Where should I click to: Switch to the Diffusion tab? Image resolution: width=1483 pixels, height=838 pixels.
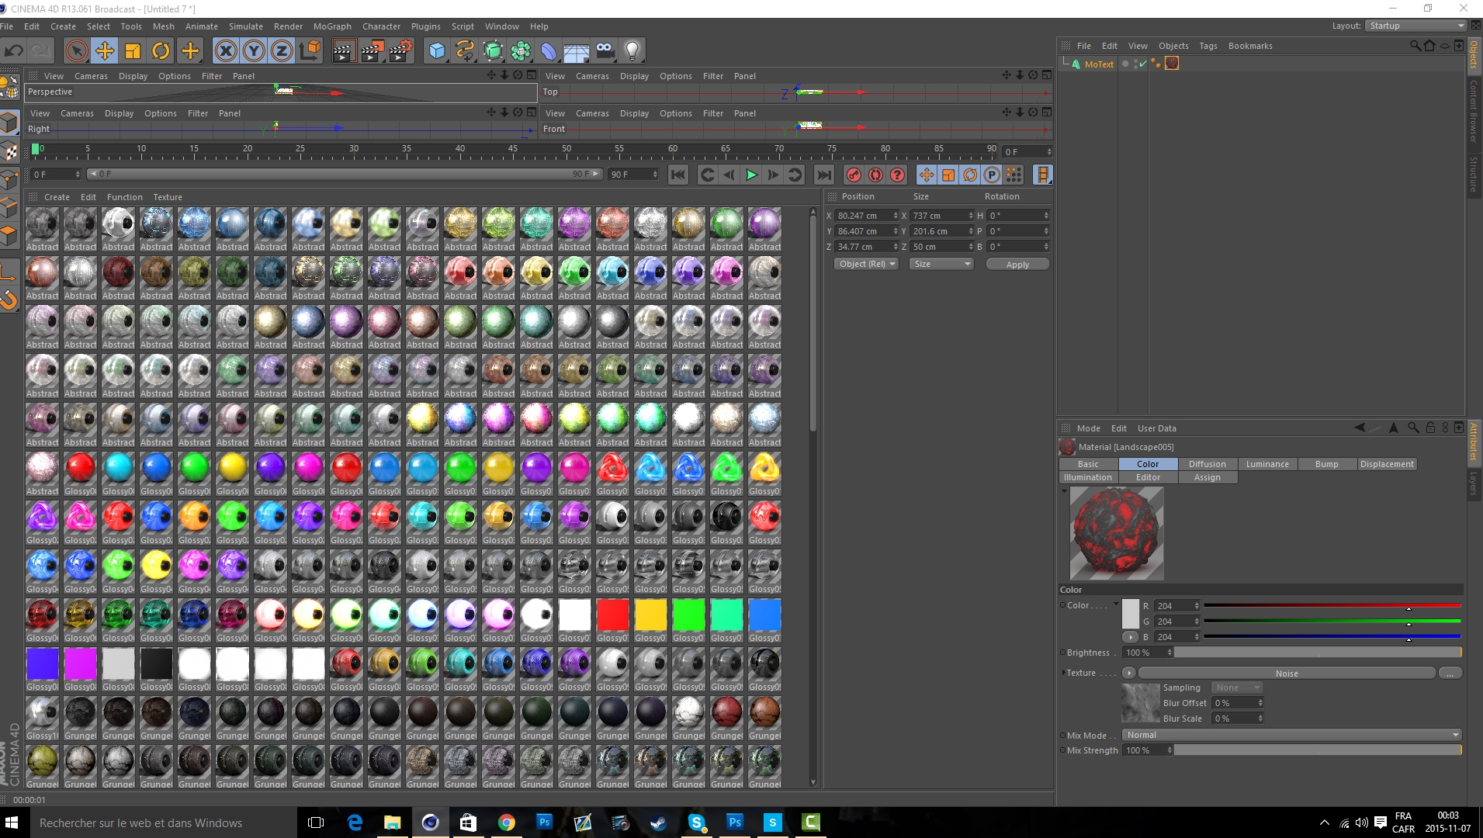(x=1208, y=464)
